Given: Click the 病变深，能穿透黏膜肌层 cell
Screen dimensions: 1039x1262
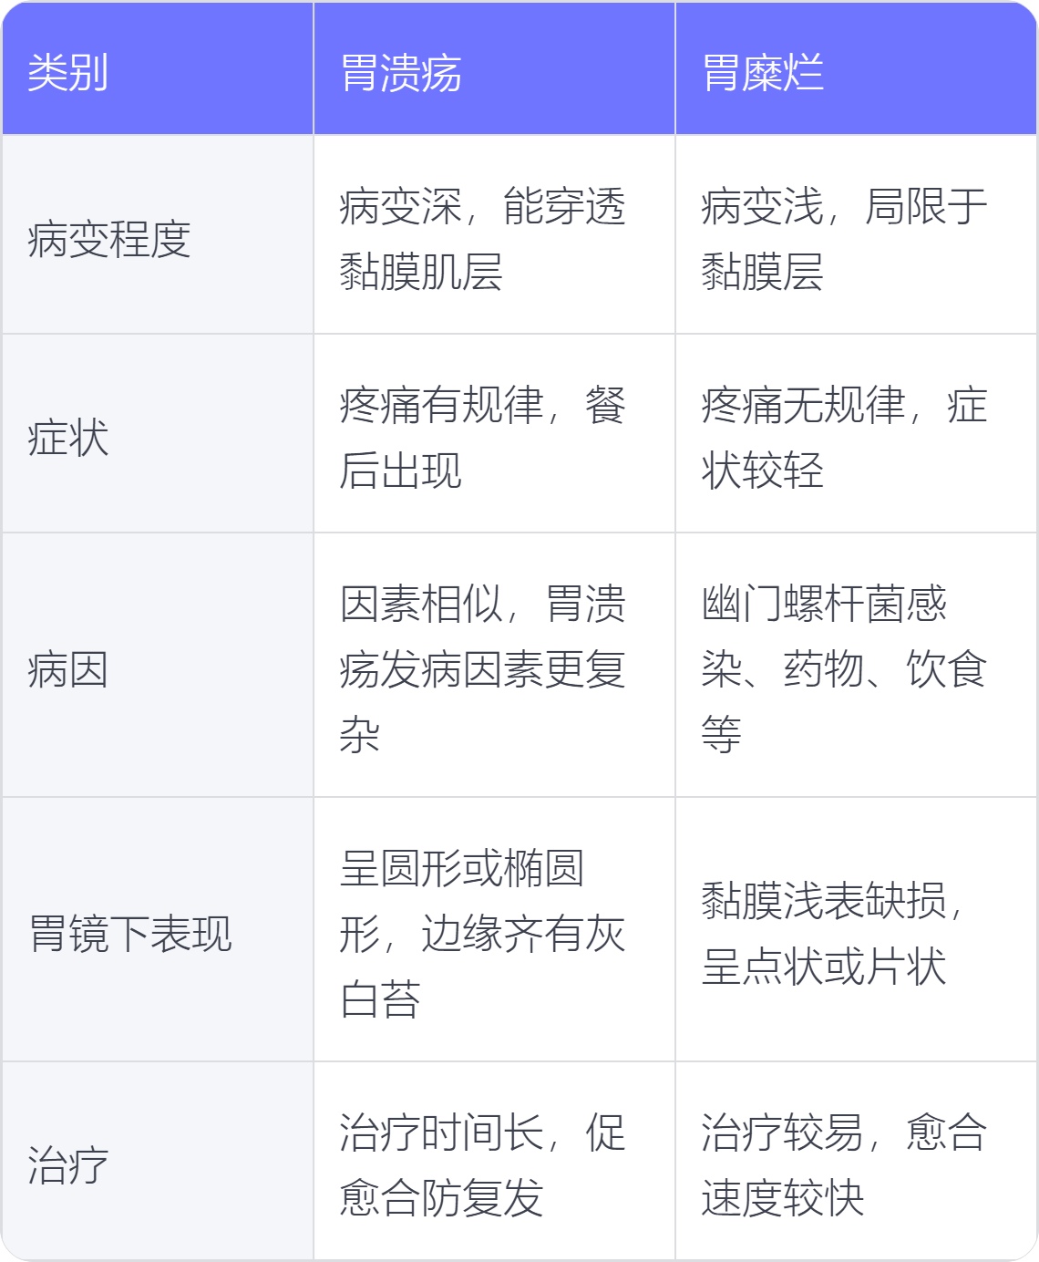Looking at the screenshot, I should point(482,239).
